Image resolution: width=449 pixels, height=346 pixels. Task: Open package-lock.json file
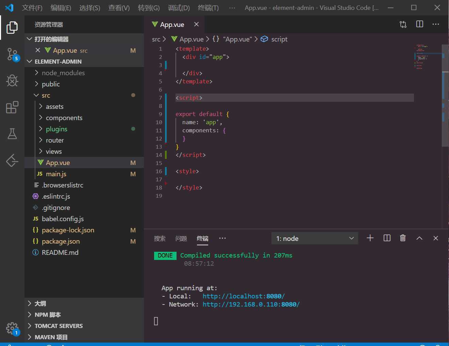[x=84, y=230]
